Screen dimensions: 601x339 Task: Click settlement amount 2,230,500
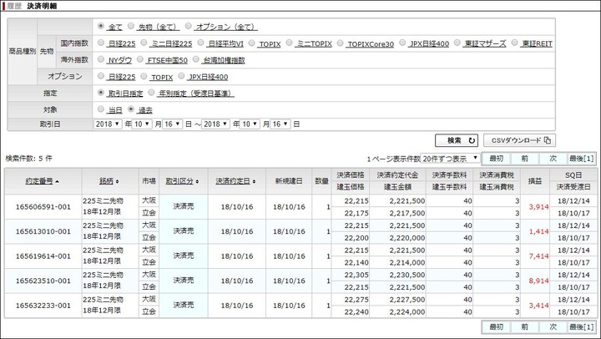407,275
